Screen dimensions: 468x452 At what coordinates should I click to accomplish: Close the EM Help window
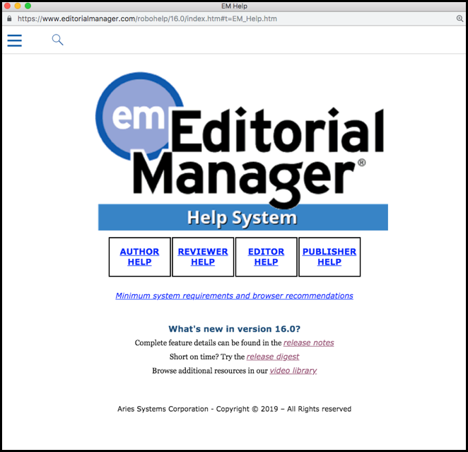8,6
